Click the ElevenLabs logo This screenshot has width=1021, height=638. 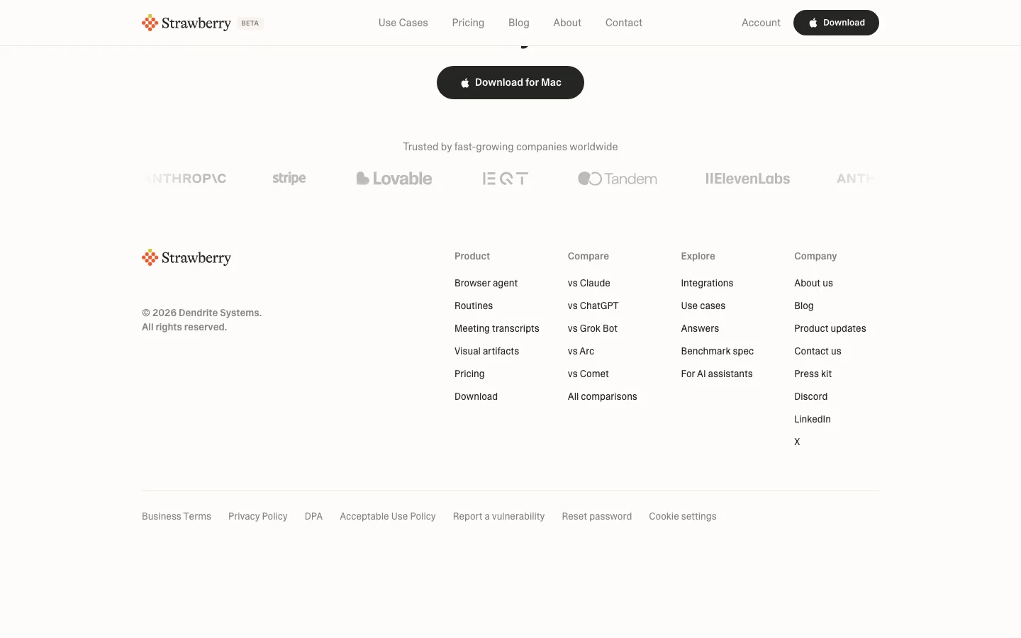click(747, 179)
